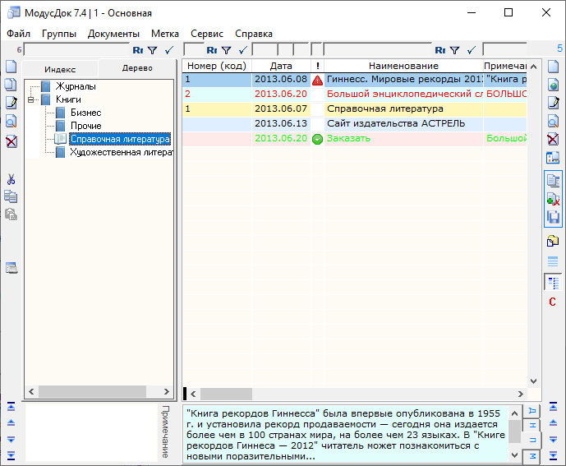Screen dimensions: 566x466
Task: Toggle the checkmark above the group tree
Action: [168, 50]
